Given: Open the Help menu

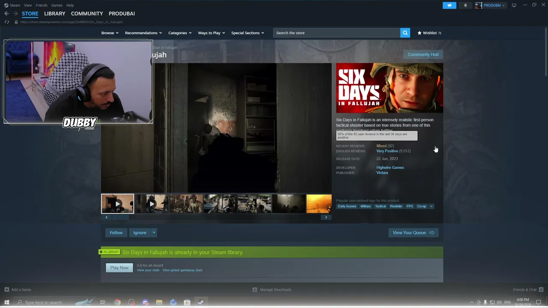Looking at the screenshot, I should (x=70, y=5).
